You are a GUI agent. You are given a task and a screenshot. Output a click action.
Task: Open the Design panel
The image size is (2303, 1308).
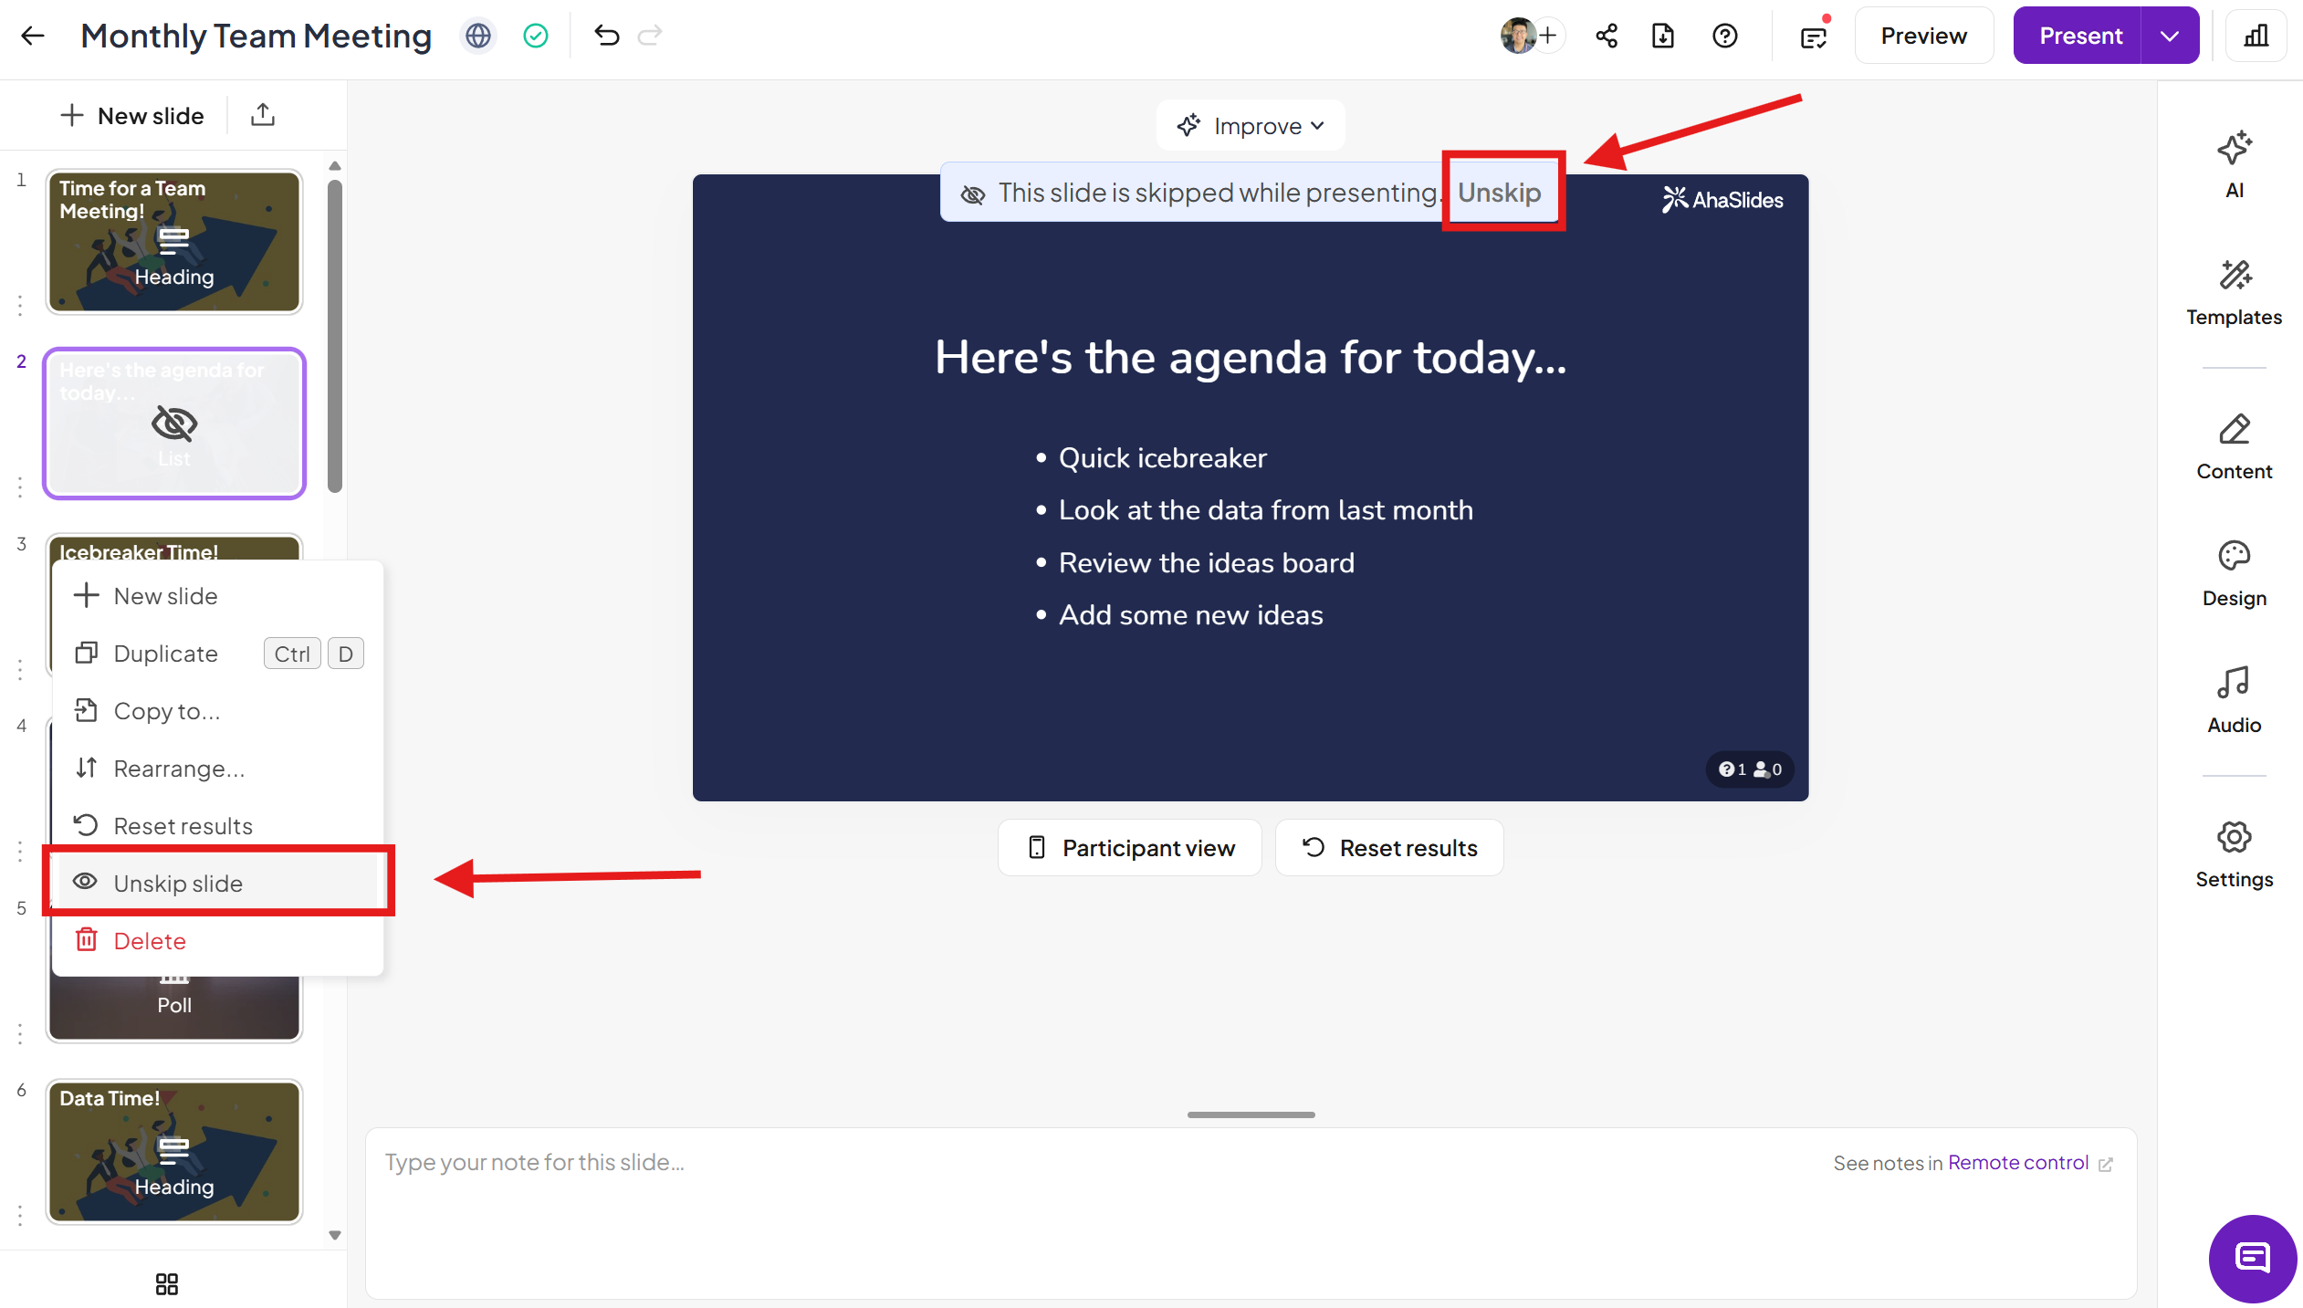pyautogui.click(x=2234, y=572)
